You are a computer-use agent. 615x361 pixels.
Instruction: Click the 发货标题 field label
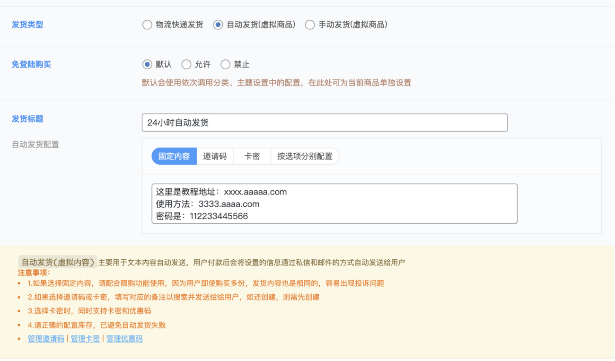pyautogui.click(x=27, y=119)
